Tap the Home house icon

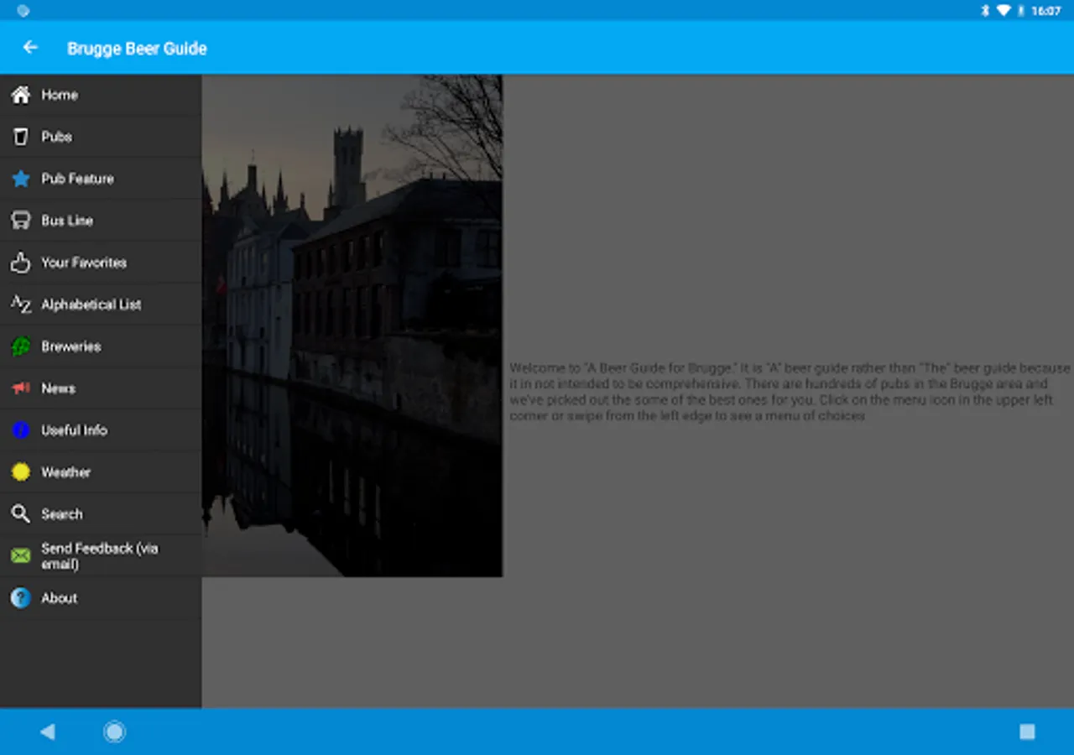tap(21, 95)
